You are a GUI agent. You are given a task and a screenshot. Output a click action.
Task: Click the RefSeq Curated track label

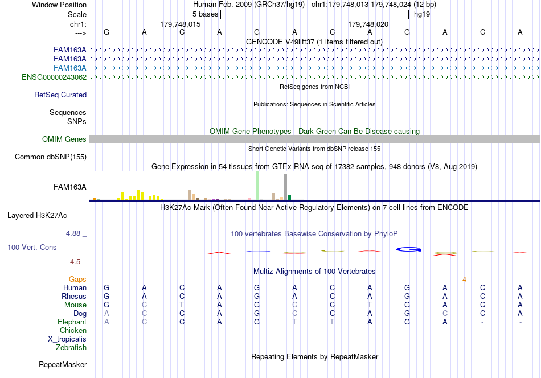coord(60,95)
